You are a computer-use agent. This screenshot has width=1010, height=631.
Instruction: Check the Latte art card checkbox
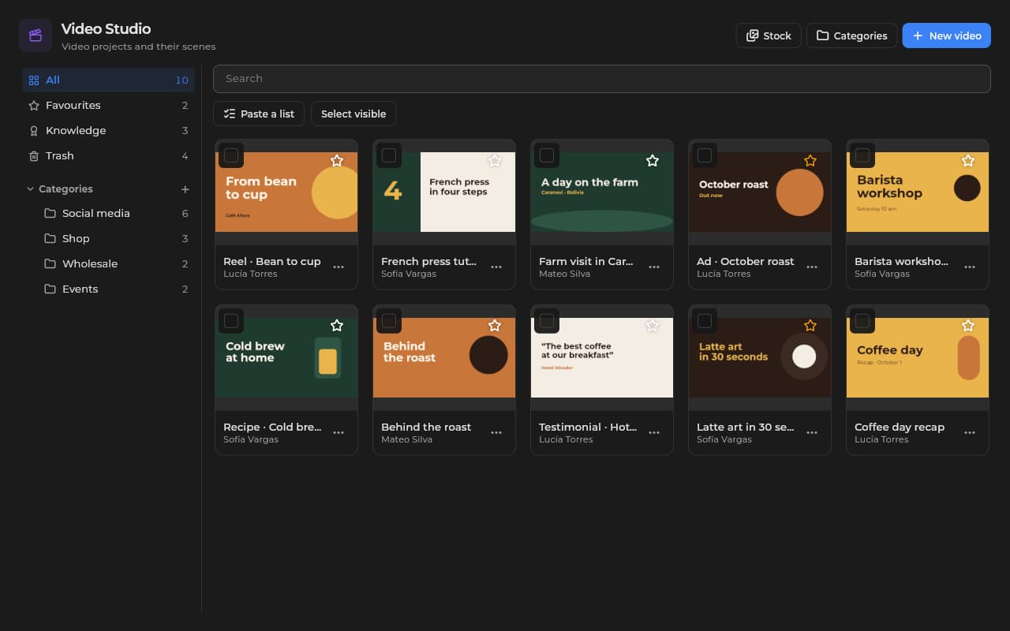pyautogui.click(x=705, y=321)
